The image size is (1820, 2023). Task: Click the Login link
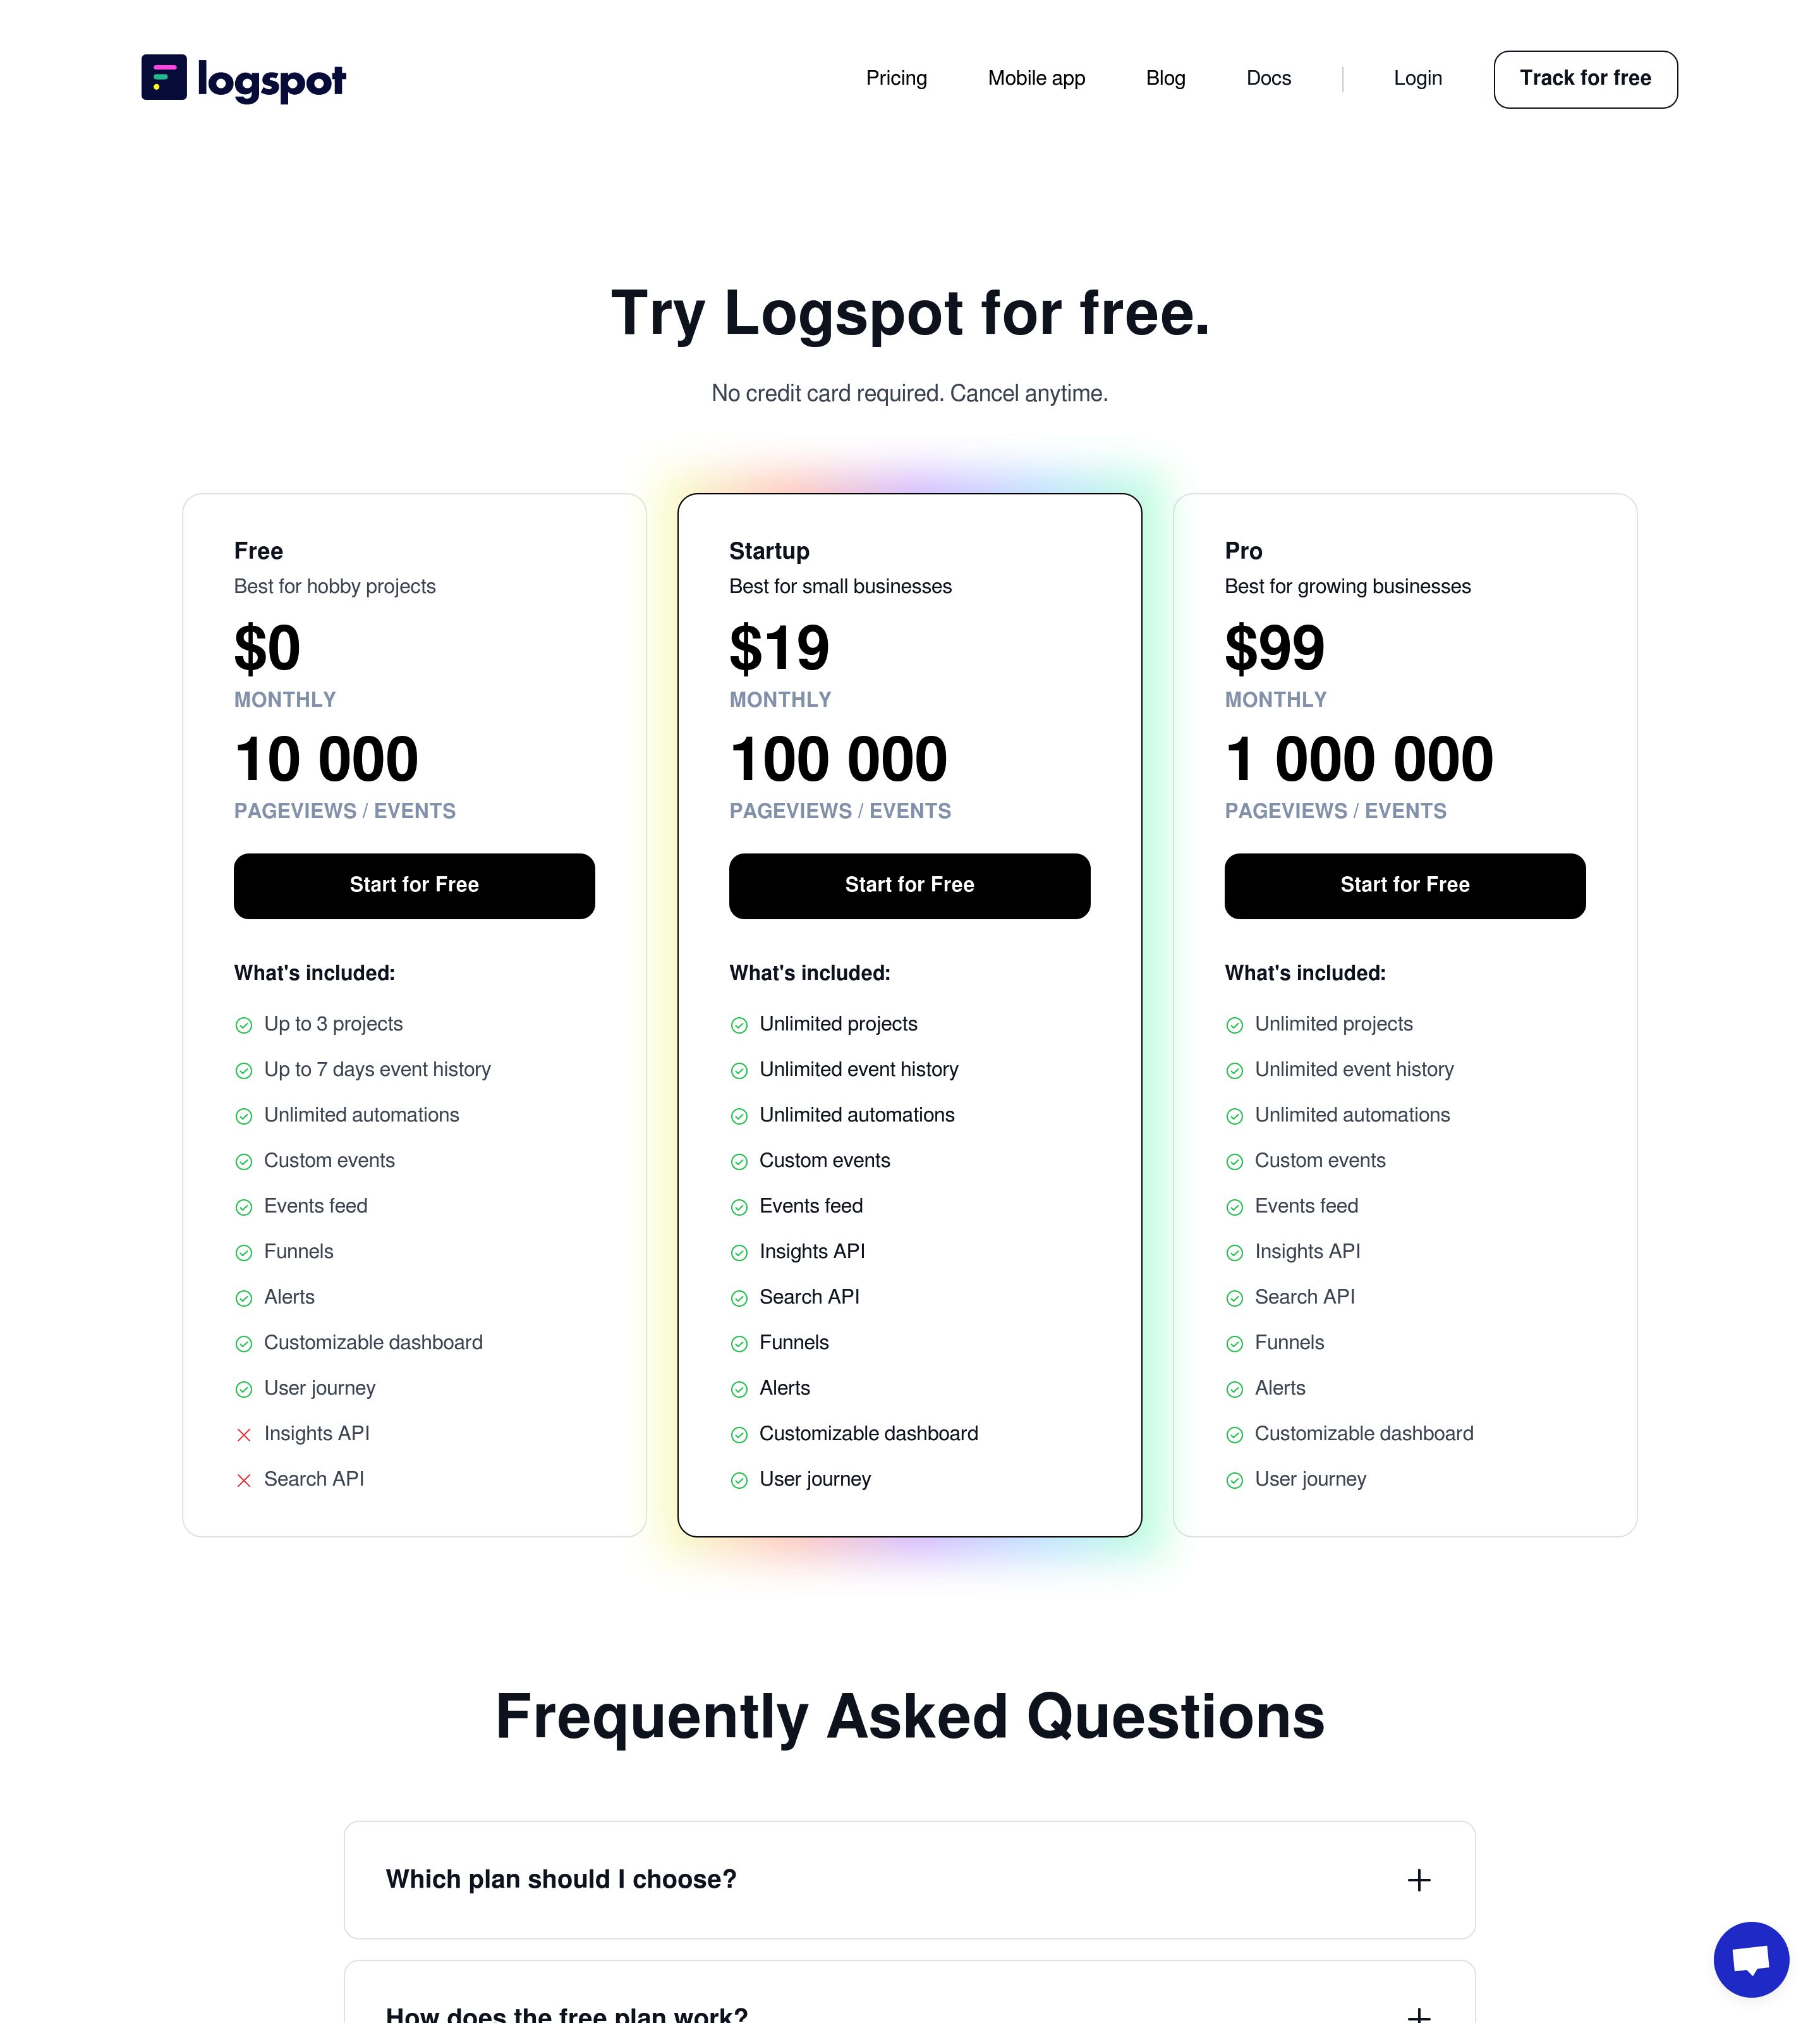point(1418,78)
